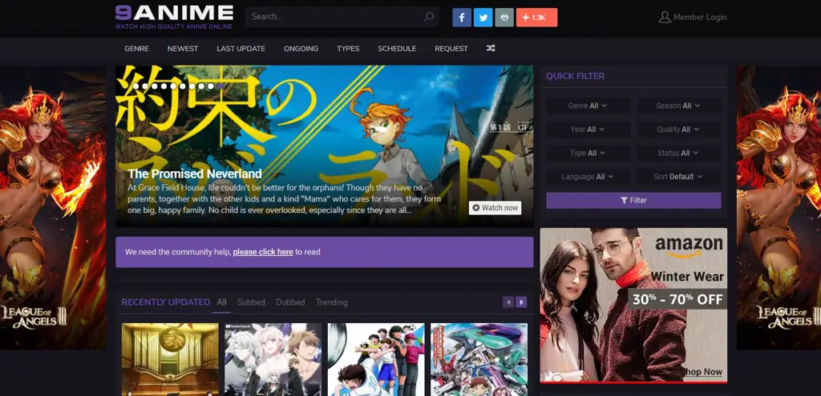Click the 9ANIME logo

pyautogui.click(x=174, y=16)
